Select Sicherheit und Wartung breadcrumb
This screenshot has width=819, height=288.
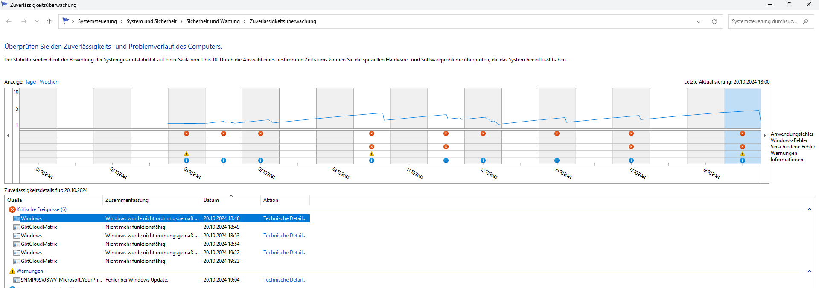[x=213, y=21]
